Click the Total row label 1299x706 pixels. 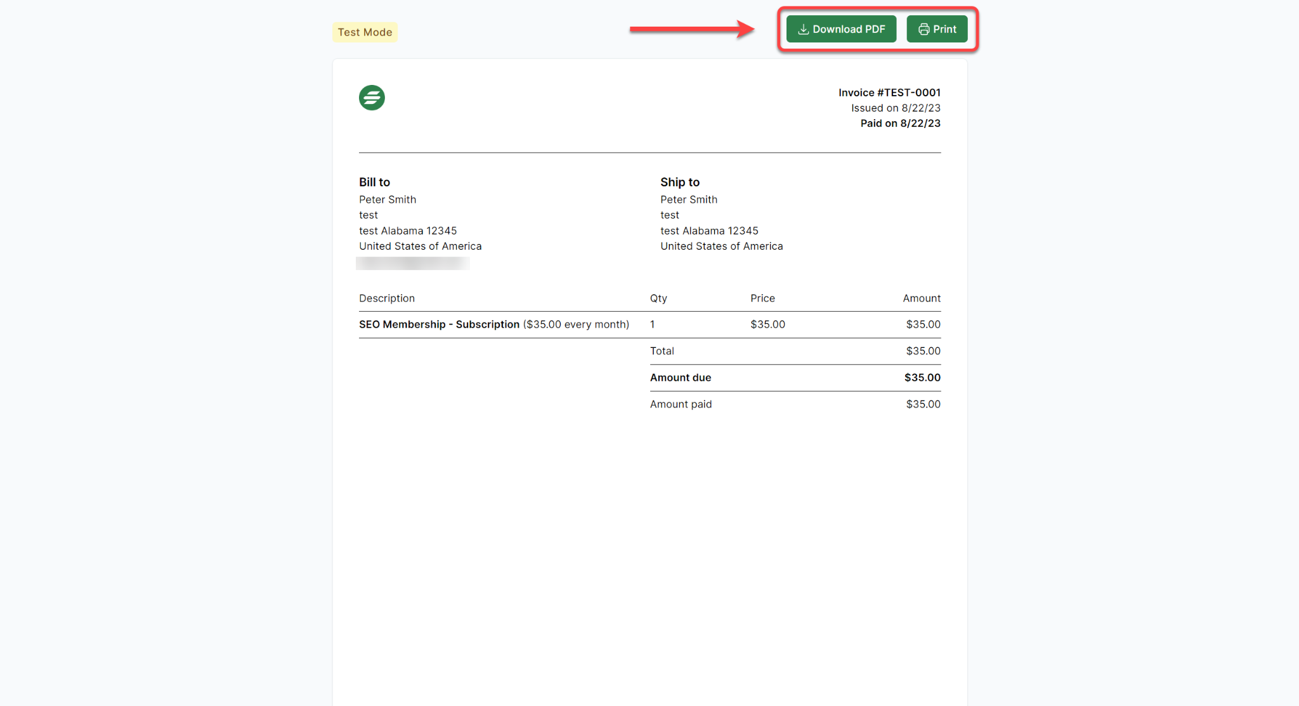pyautogui.click(x=662, y=351)
